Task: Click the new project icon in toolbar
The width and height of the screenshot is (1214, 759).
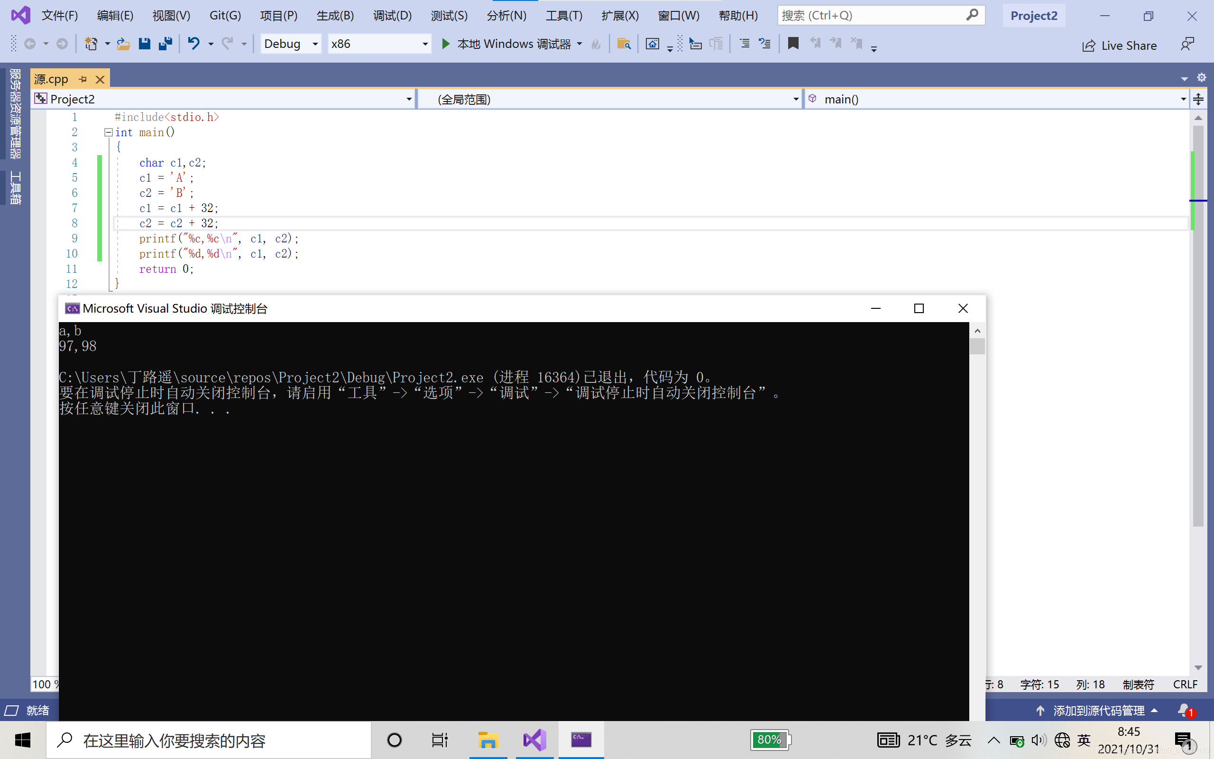Action: point(91,44)
